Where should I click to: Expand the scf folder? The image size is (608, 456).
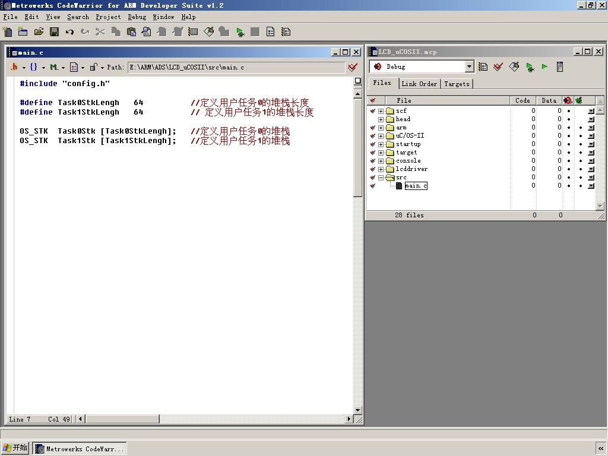(381, 111)
